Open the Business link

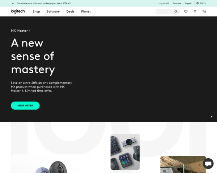pos(177,3)
